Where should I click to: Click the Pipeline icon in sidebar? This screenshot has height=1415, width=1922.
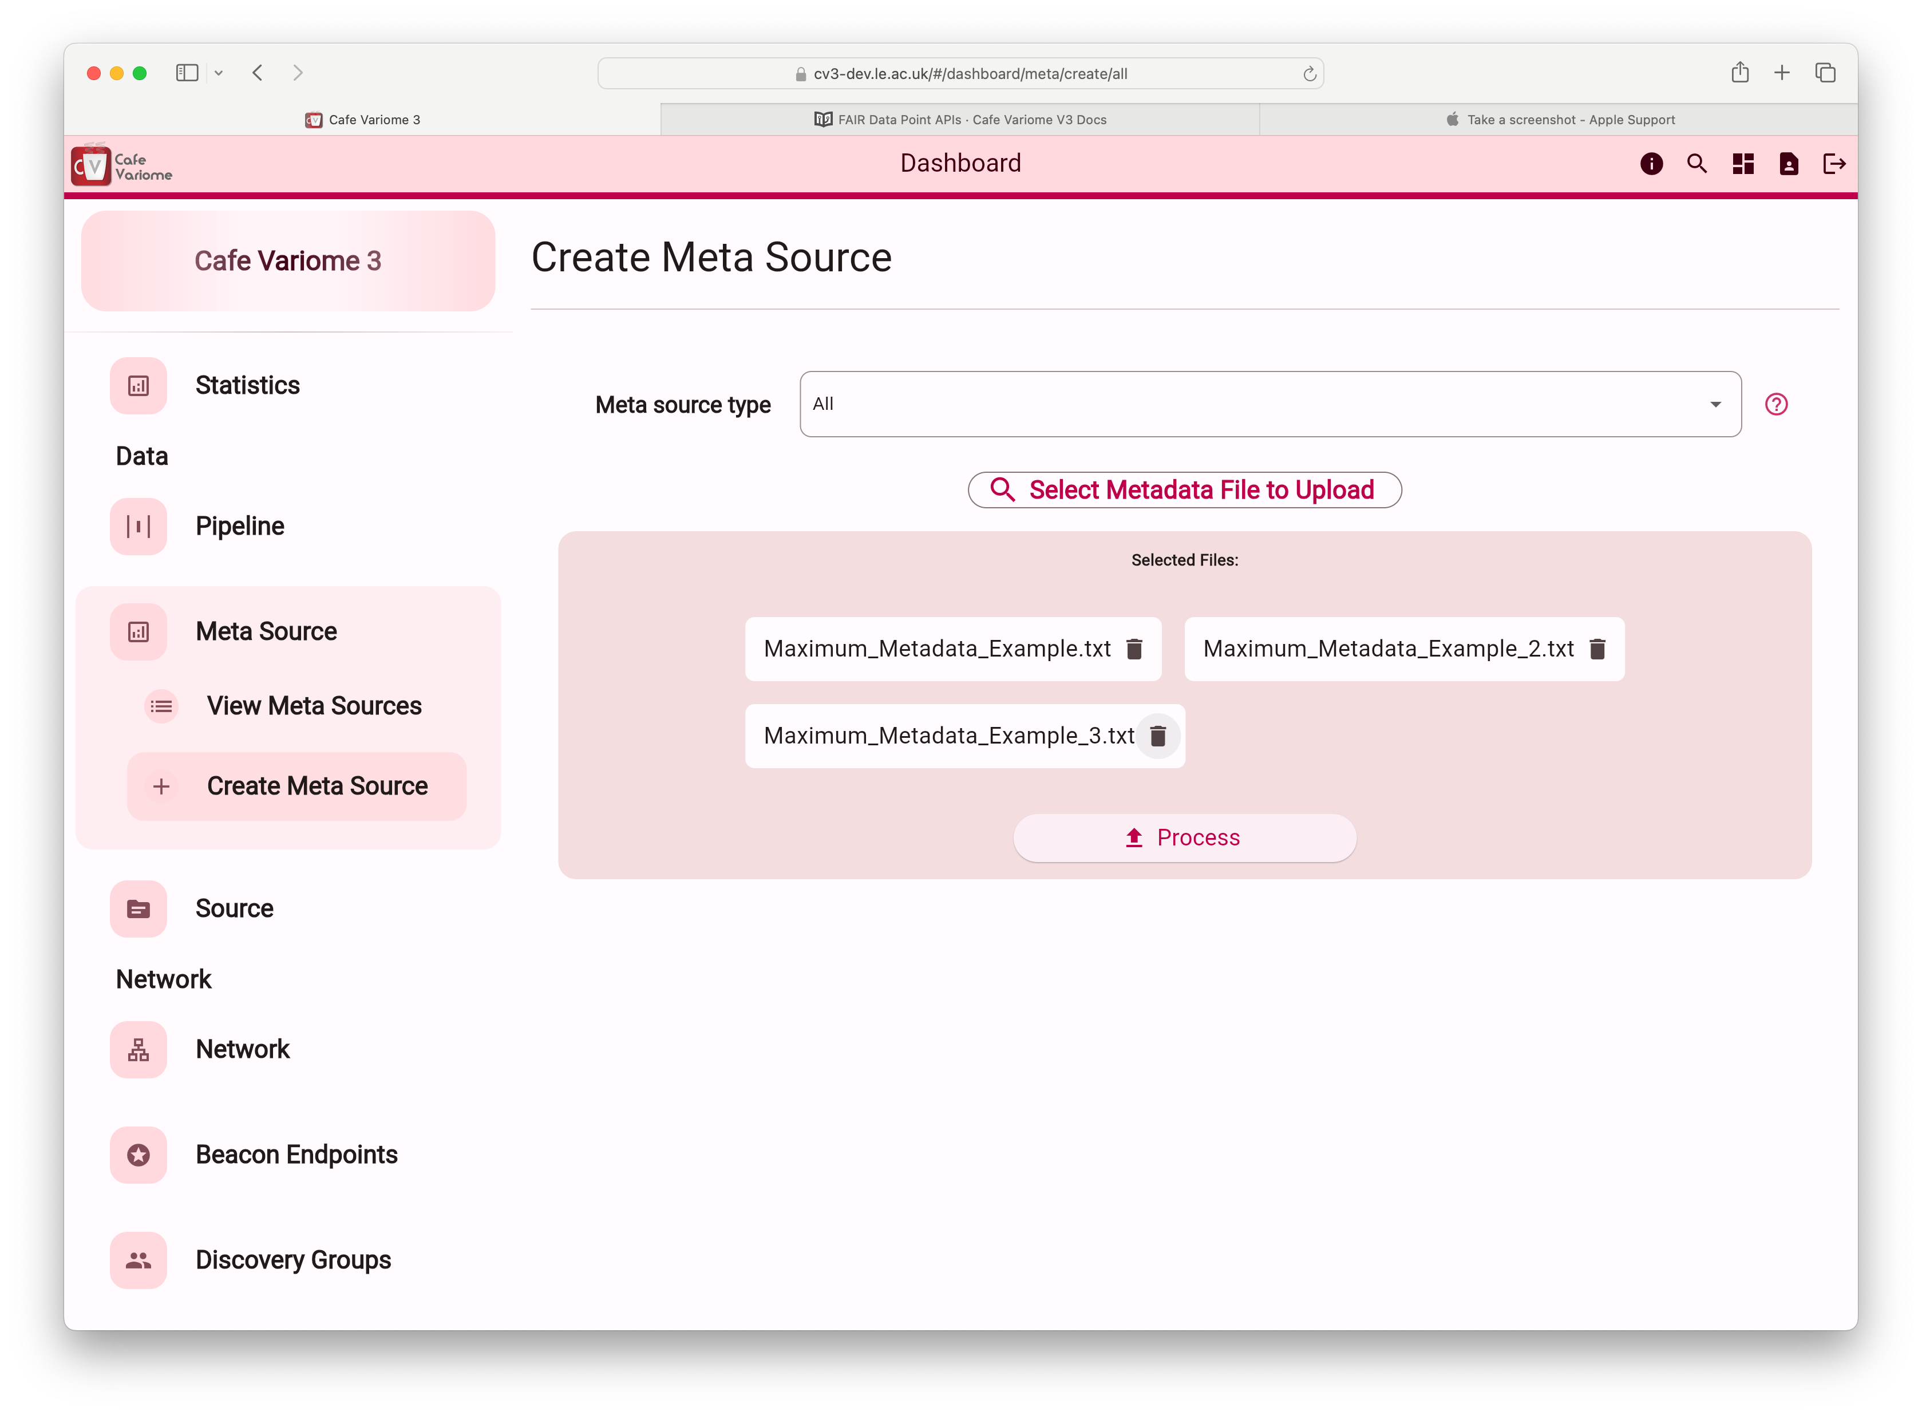point(139,525)
